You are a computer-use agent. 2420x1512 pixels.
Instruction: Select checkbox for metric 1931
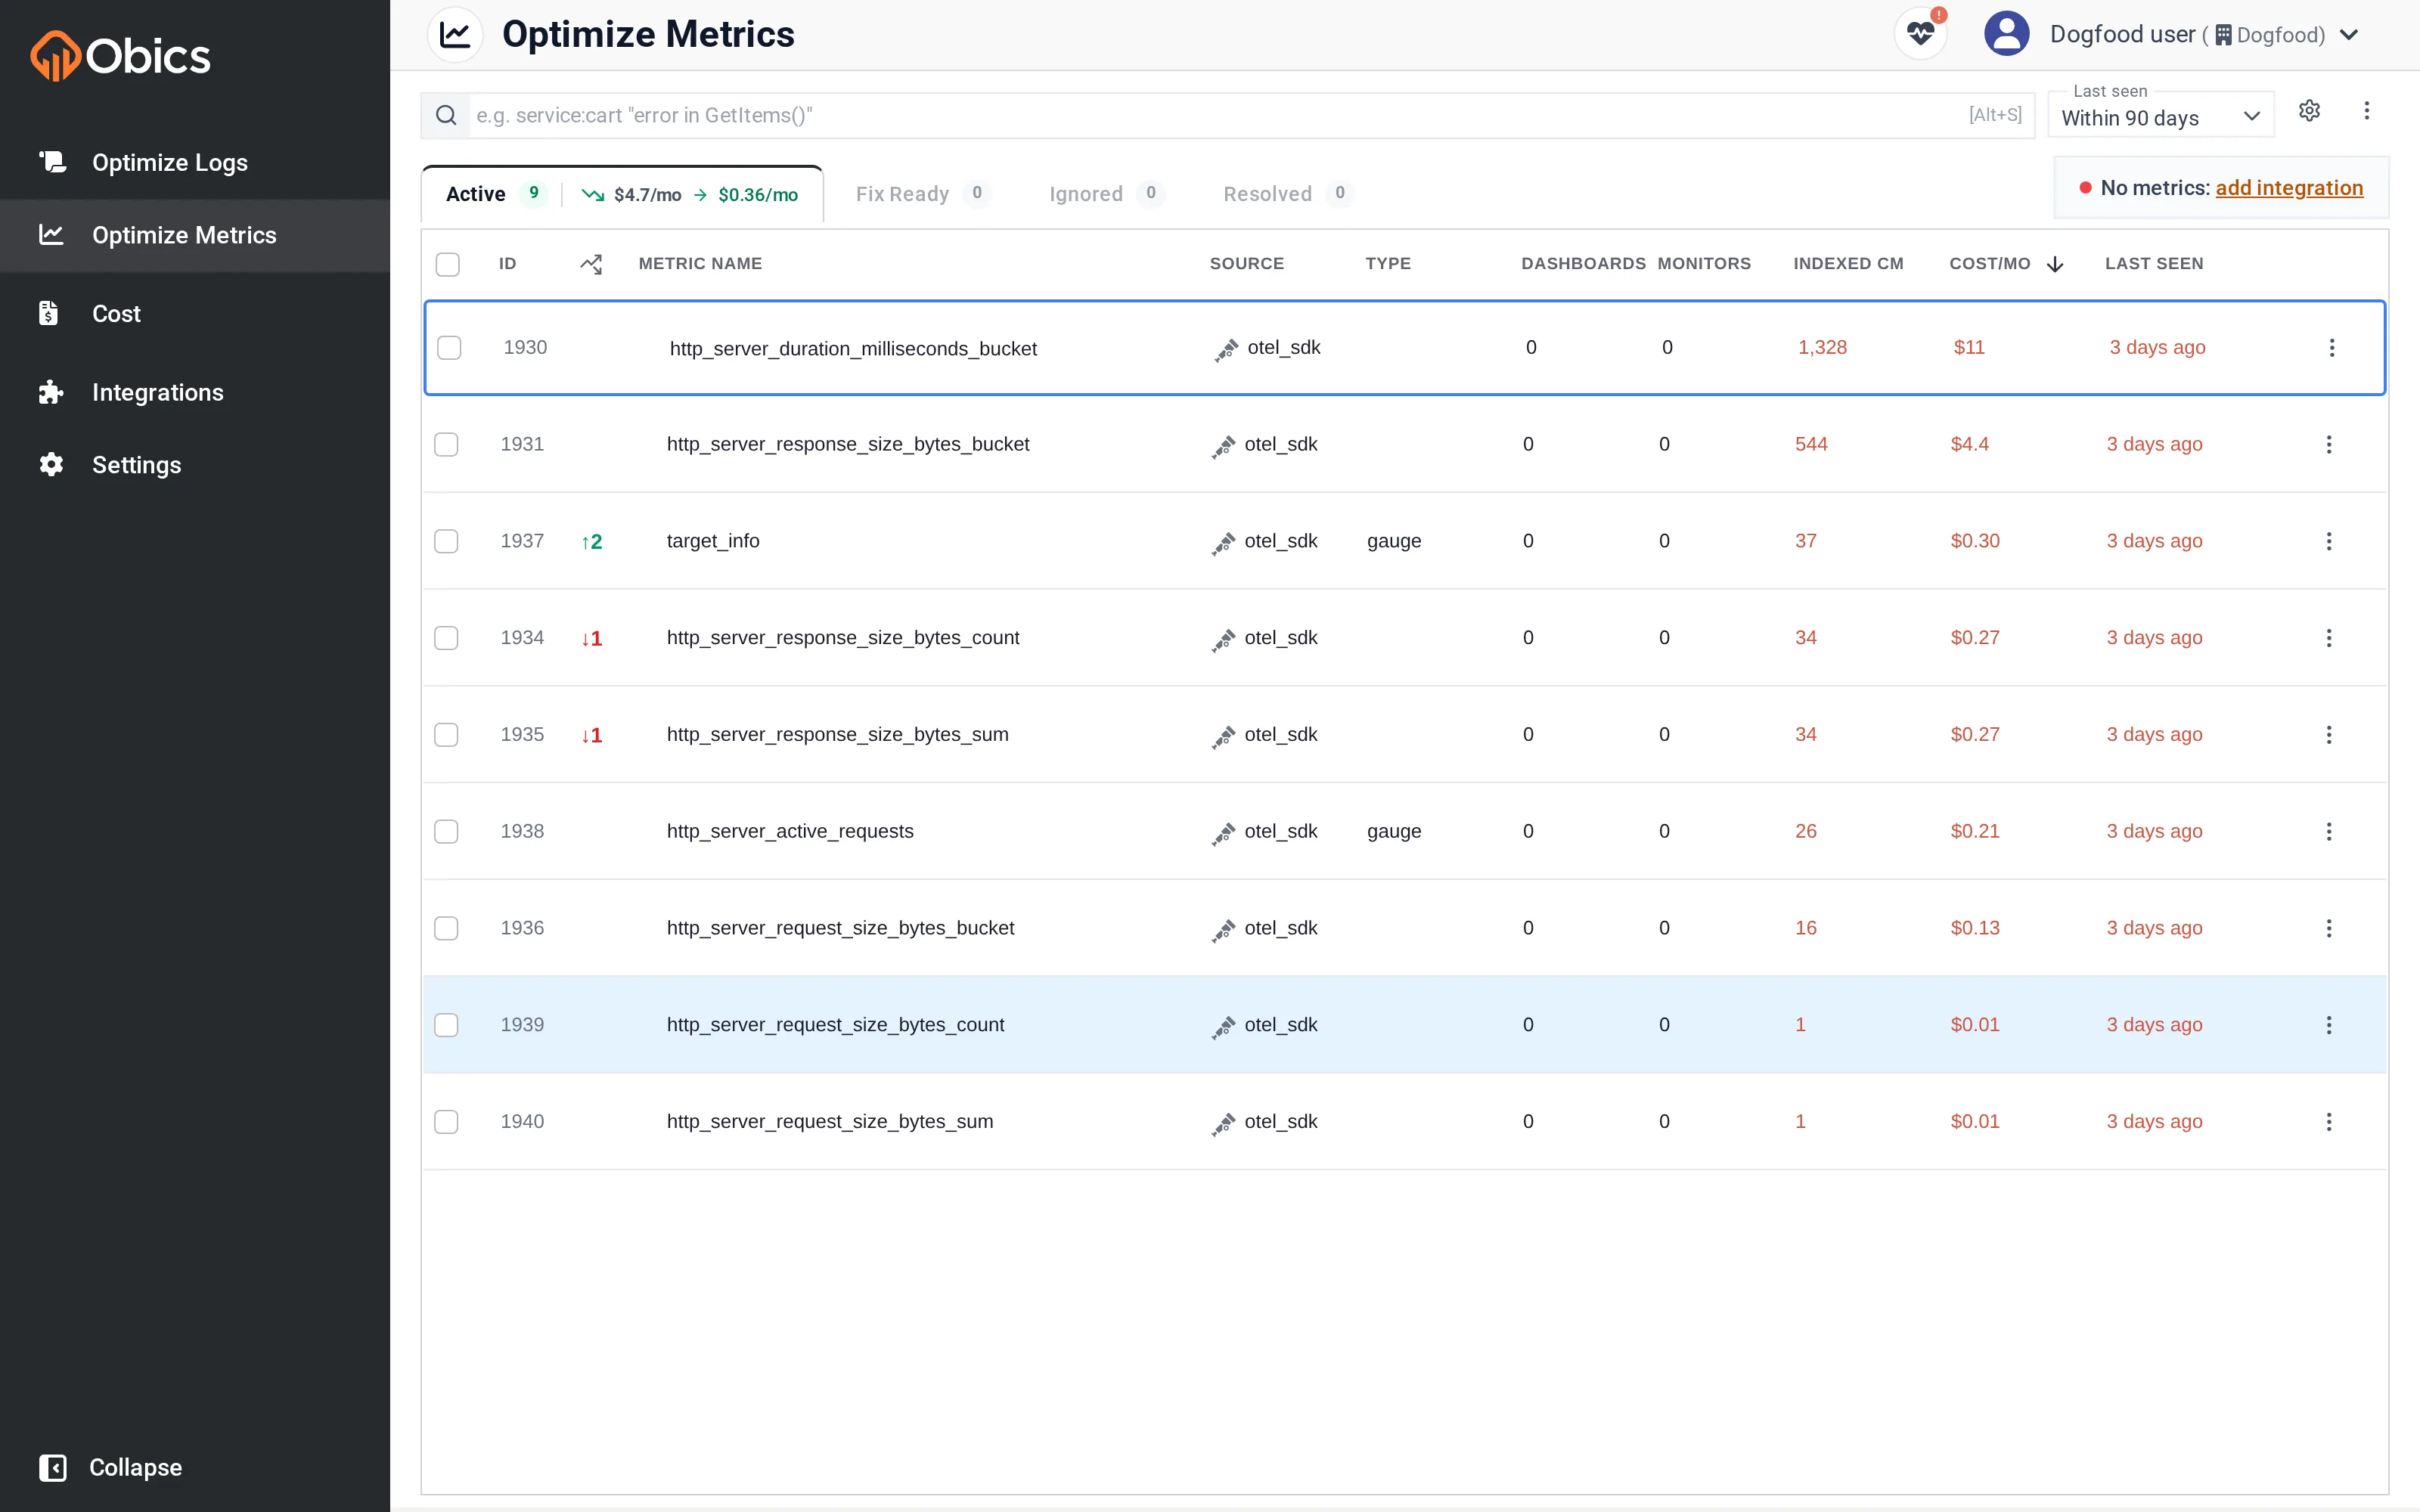coord(446,444)
